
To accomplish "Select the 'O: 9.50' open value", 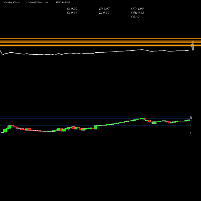I will pyautogui.click(x=72, y=9).
